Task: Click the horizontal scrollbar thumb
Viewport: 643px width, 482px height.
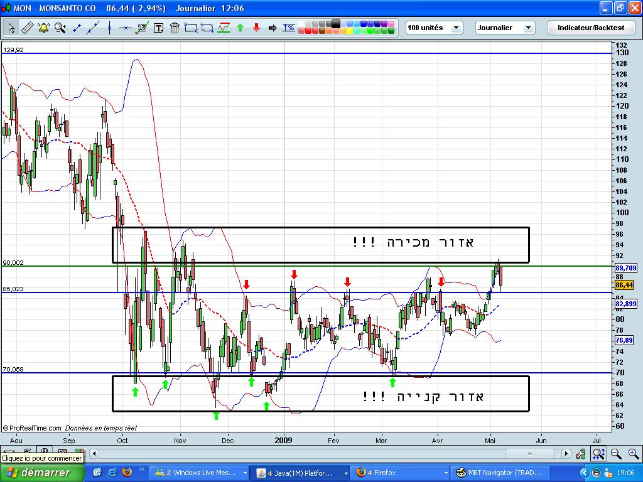Action: [530, 453]
